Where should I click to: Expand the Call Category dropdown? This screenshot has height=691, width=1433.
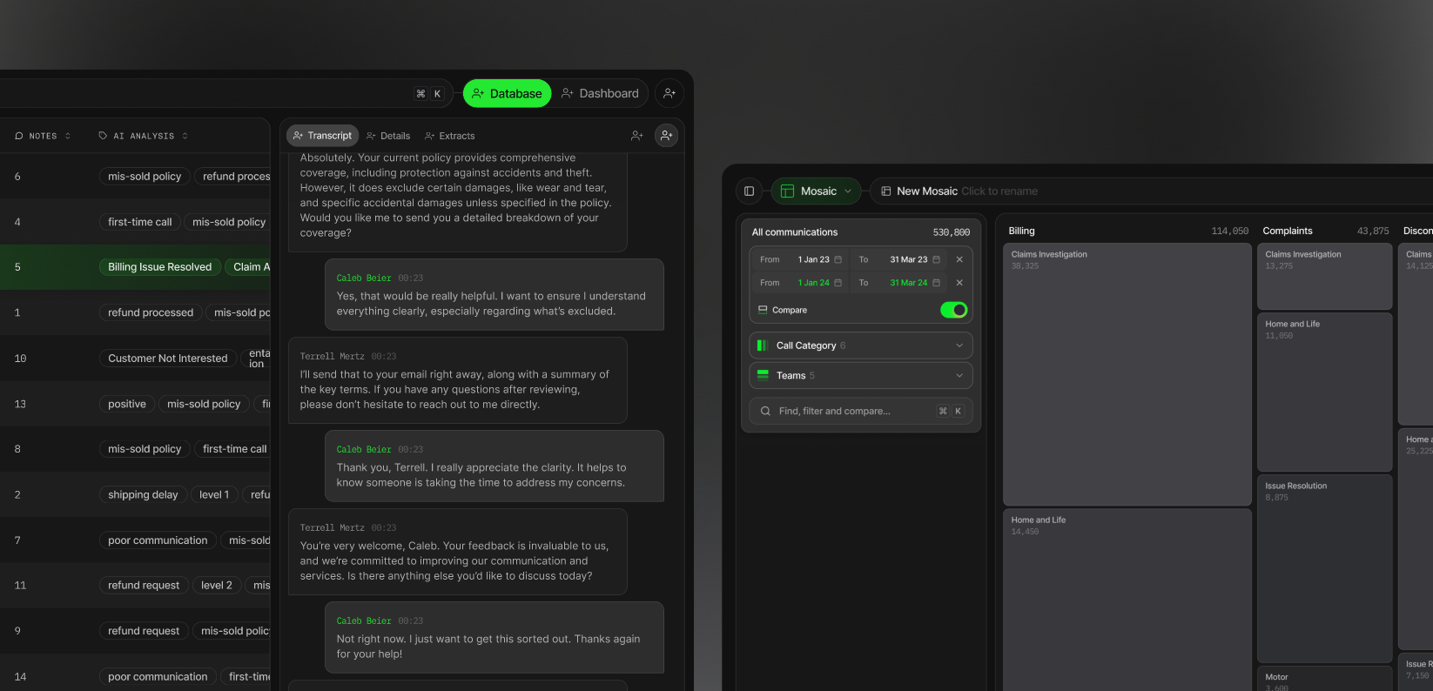tap(860, 345)
